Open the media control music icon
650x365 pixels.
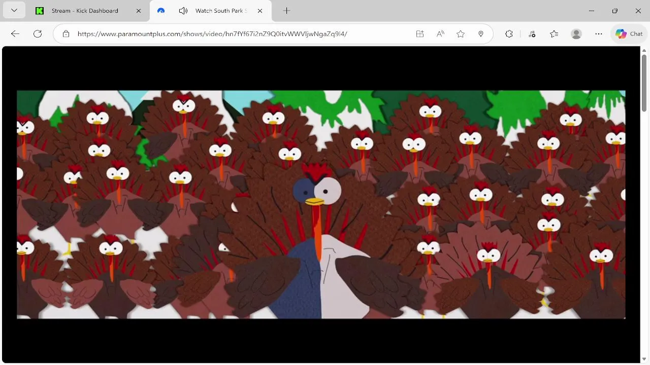[x=532, y=34]
